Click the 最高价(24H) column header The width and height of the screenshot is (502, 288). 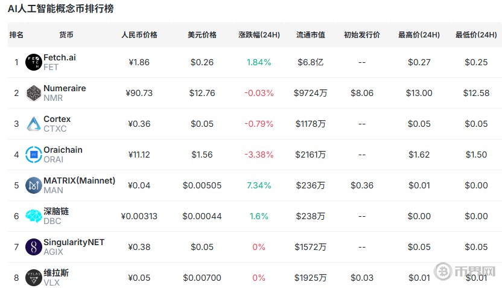tap(419, 35)
